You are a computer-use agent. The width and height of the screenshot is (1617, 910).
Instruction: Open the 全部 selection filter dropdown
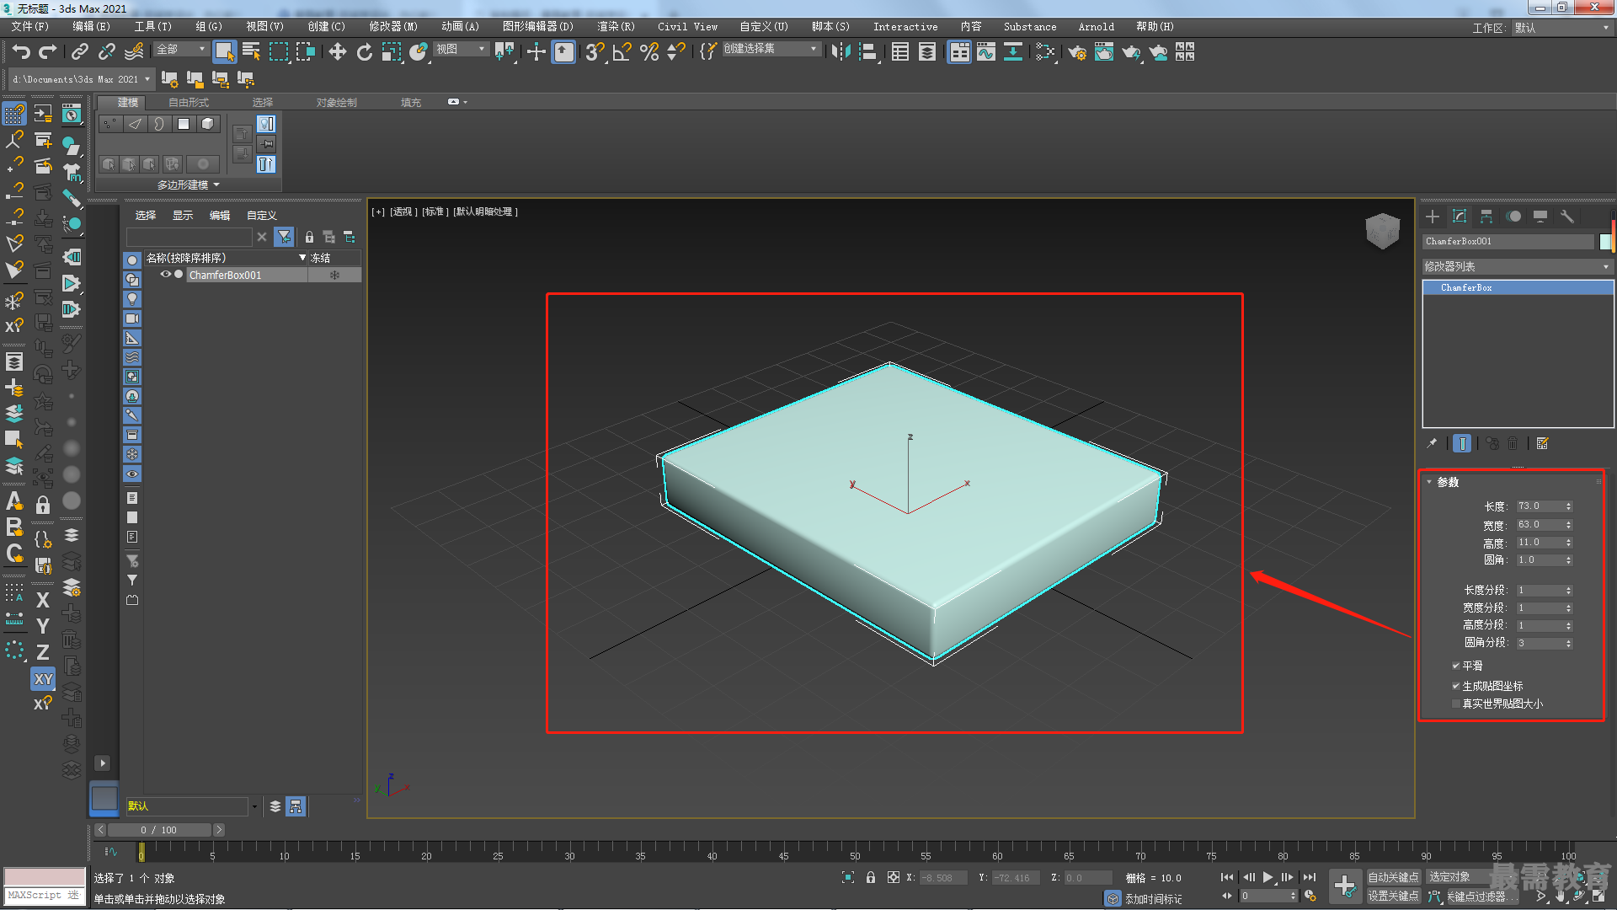point(181,50)
